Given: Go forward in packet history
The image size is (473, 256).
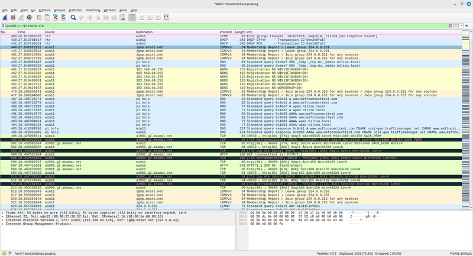Looking at the screenshot, I should click(90, 18).
